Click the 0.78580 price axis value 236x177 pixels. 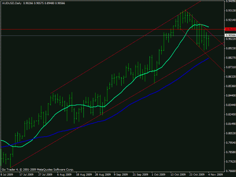coord(231,152)
